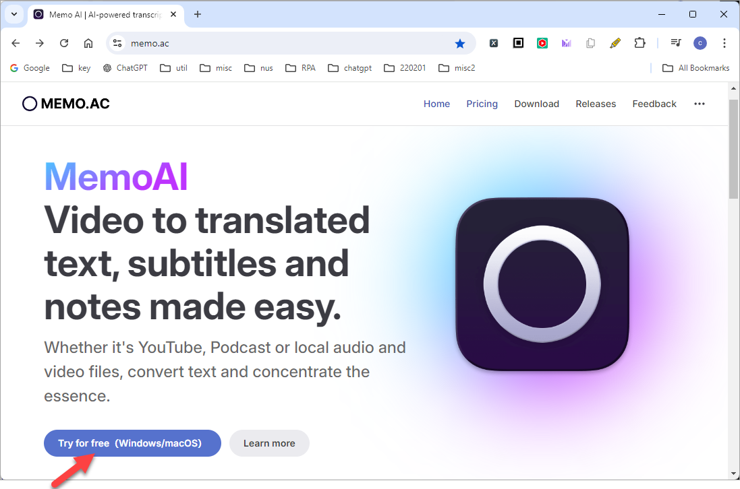Go forward to next page
The height and width of the screenshot is (489, 740).
[x=40, y=43]
